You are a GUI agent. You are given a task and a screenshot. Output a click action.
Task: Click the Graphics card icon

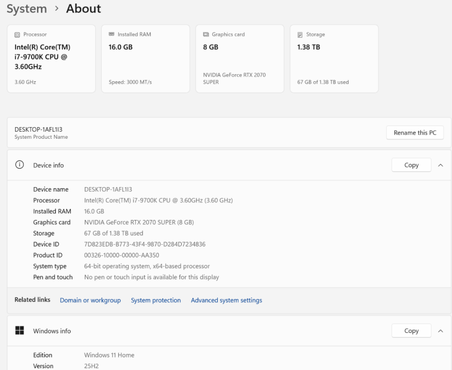206,35
